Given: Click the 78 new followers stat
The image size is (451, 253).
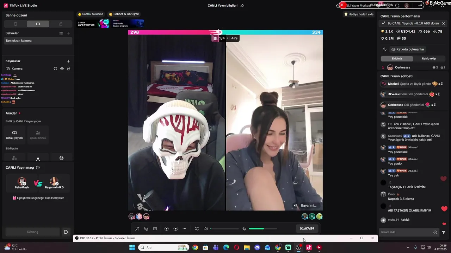Looking at the screenshot, I should pos(438,32).
